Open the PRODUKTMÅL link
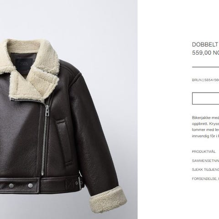Screen dimensions: 219x219 coord(203,151)
